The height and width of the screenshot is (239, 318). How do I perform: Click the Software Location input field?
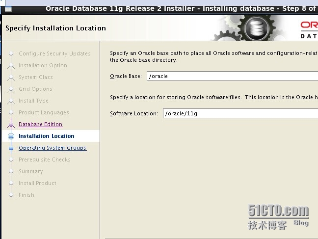[240, 113]
